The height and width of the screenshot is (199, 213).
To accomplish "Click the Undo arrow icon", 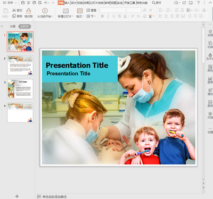I will click(x=46, y=3).
